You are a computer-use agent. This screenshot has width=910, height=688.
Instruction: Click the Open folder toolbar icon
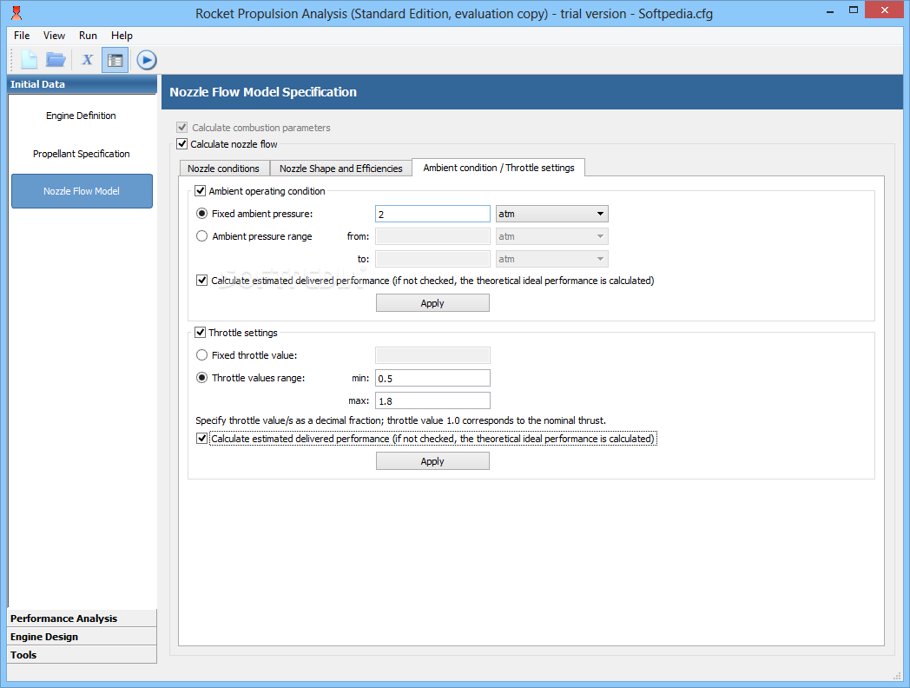coord(56,60)
